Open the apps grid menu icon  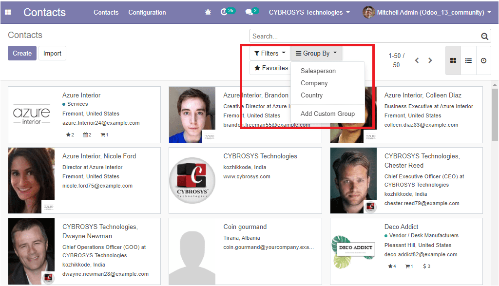click(8, 12)
